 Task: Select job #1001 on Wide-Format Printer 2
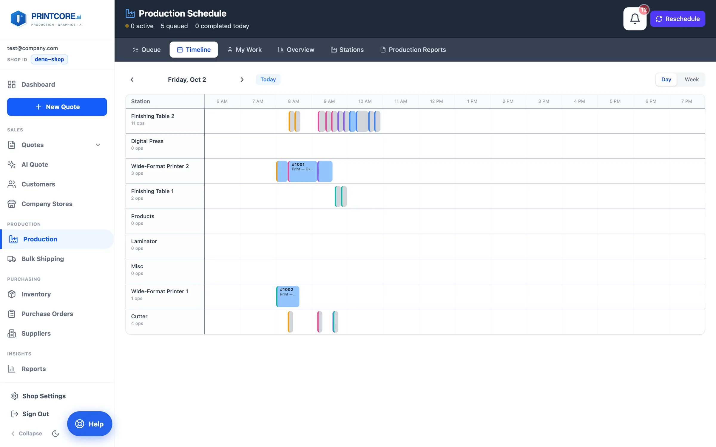(x=303, y=171)
